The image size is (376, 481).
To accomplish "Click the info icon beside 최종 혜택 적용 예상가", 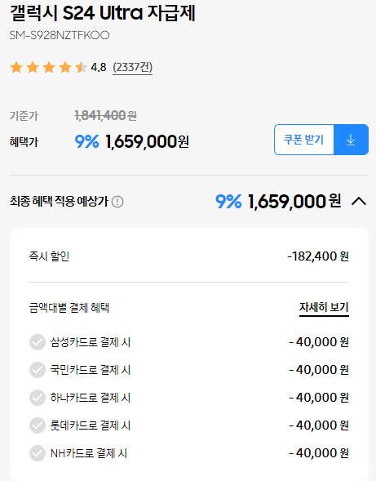I will [x=117, y=202].
